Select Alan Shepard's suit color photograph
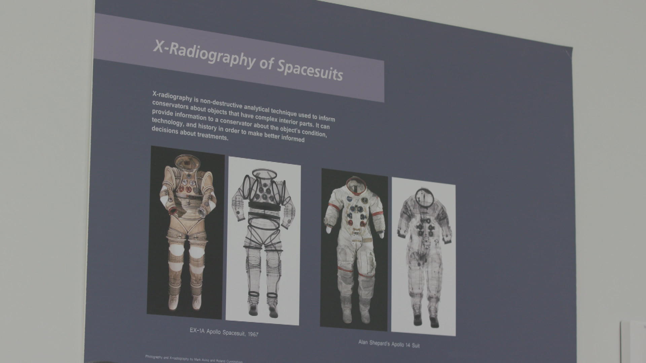 point(354,249)
